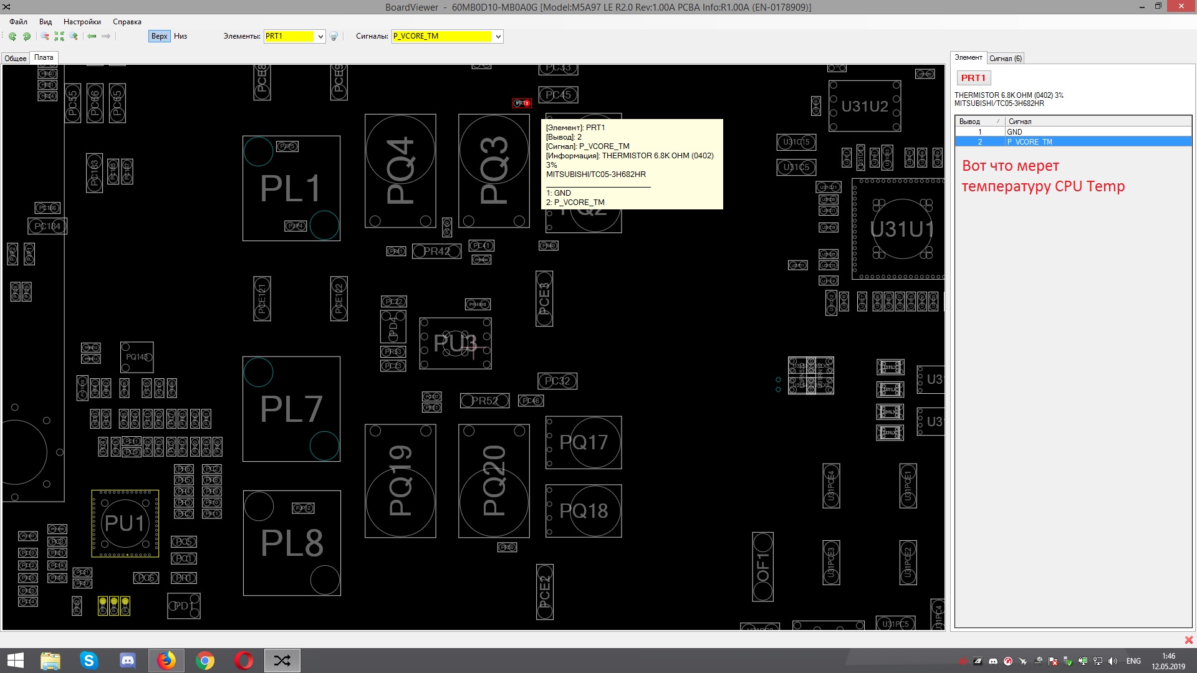Open the Сигнал (6) tab
Screen dimensions: 1197x673
pyautogui.click(x=1005, y=58)
